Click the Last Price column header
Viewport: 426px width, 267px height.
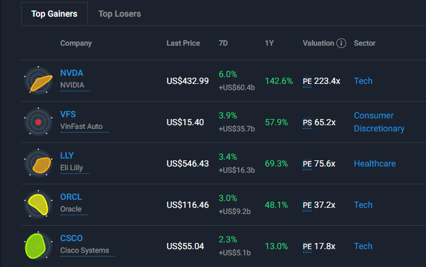[x=183, y=43]
